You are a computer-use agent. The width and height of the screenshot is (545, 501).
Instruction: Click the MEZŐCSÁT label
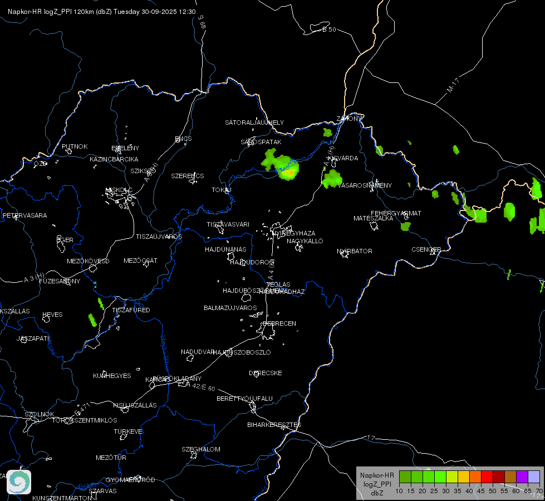(140, 261)
